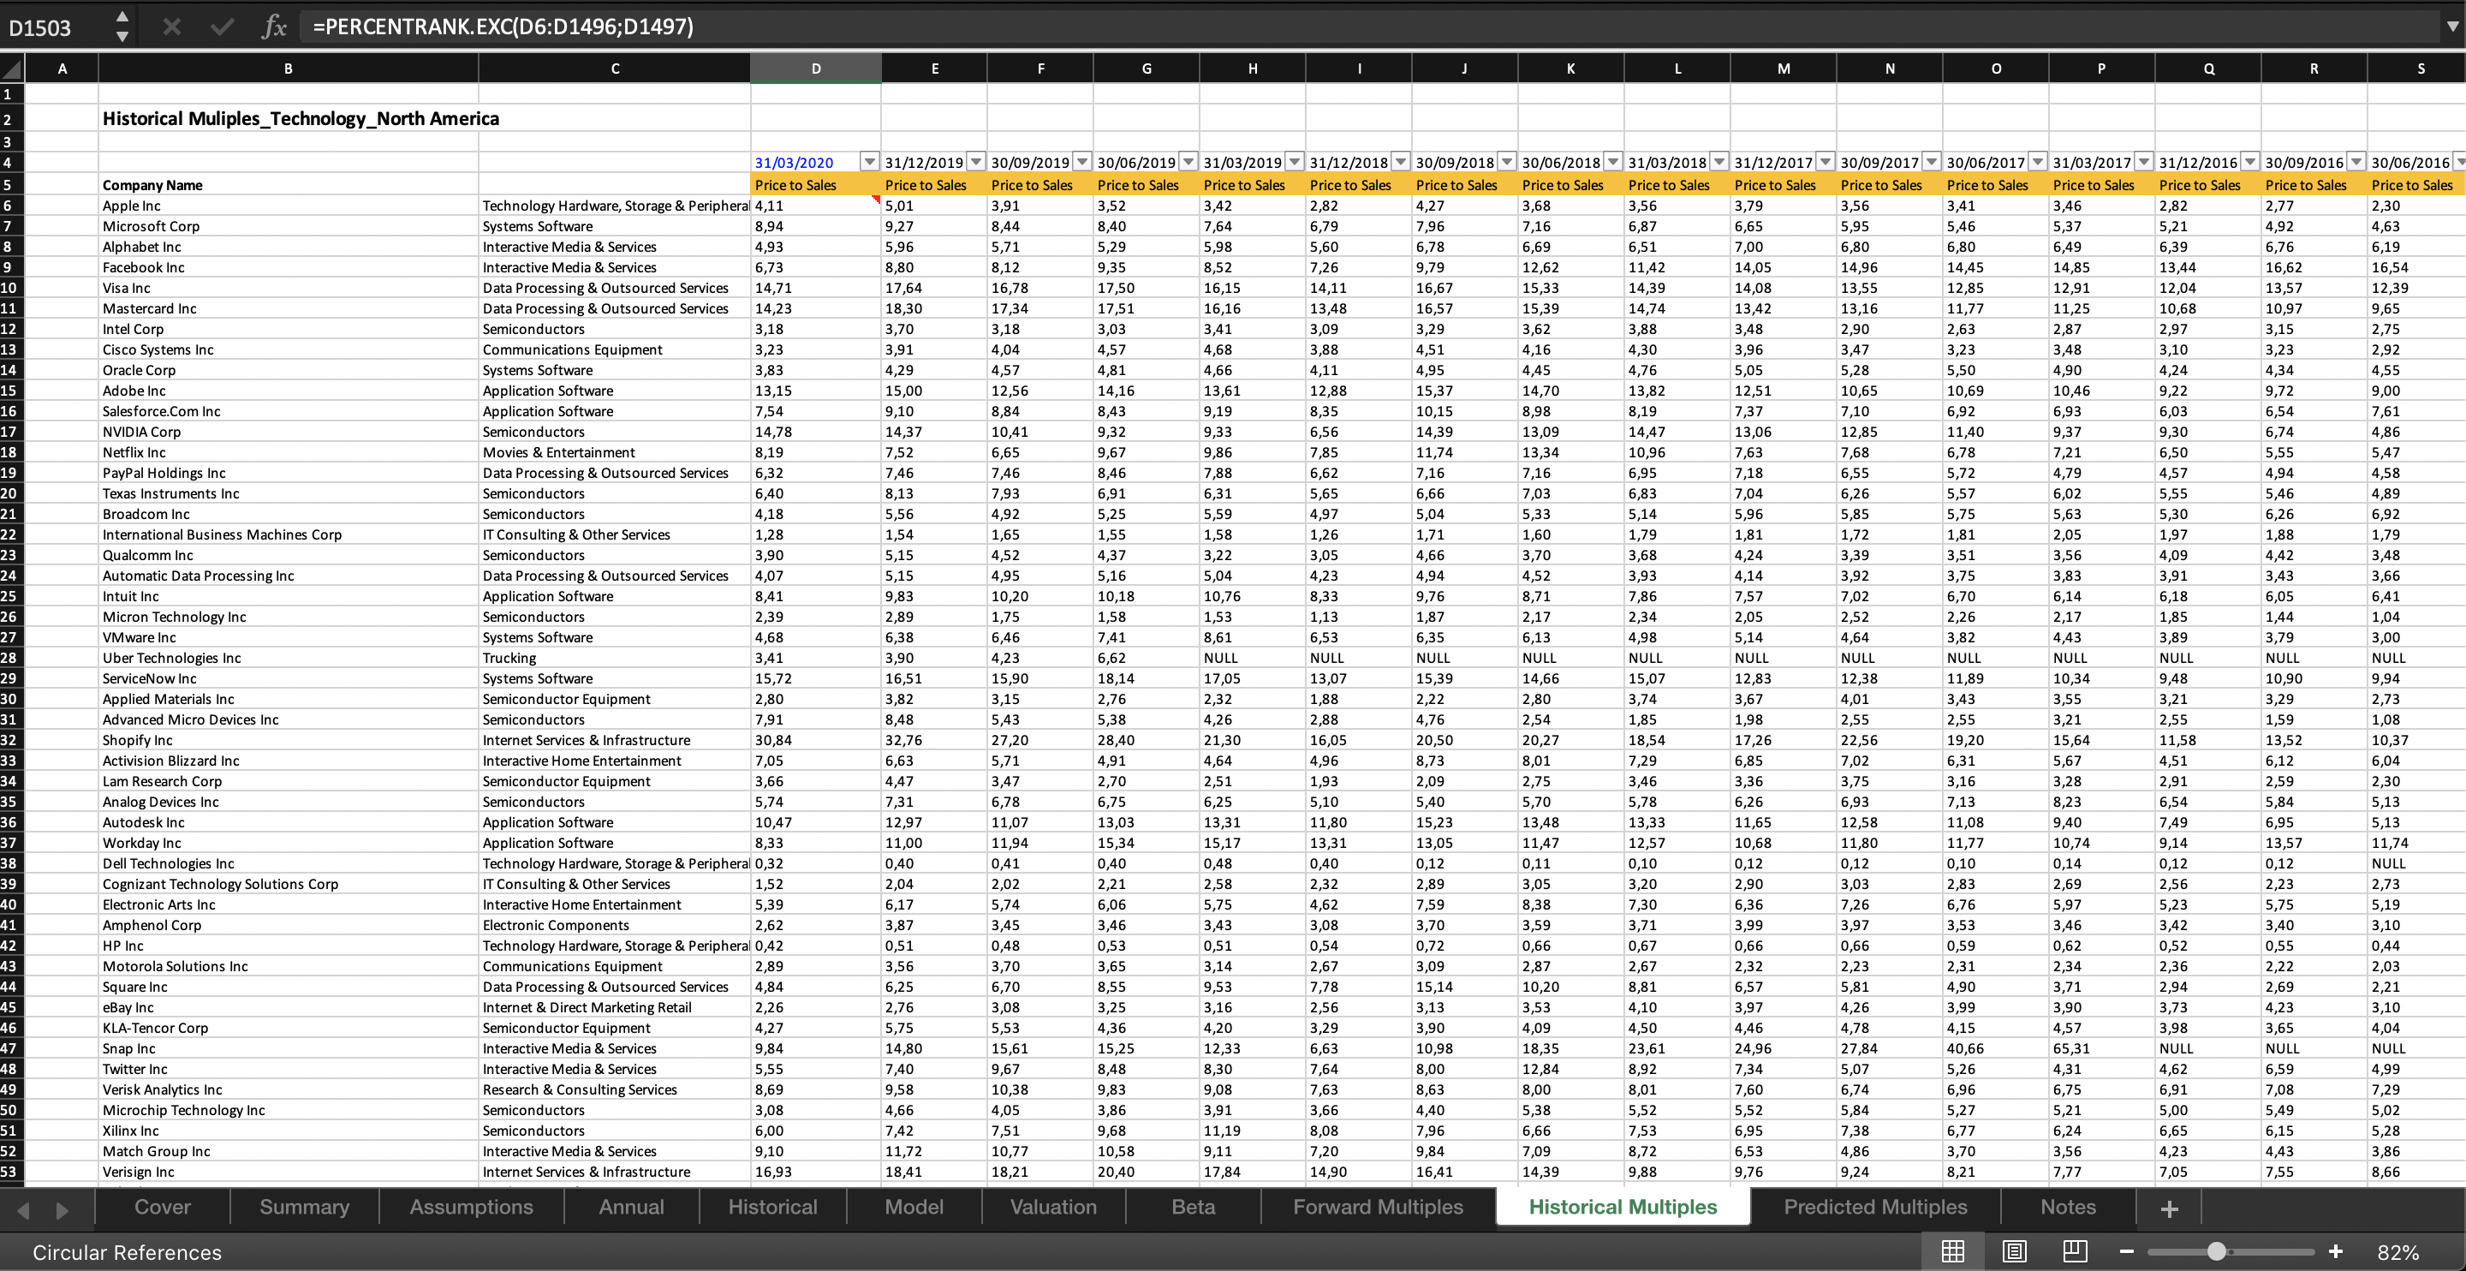Click the Uber Technologies Inc cell
2466x1271 pixels.
[x=289, y=657]
